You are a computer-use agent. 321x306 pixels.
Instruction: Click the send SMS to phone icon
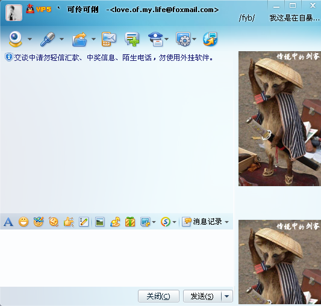point(108,39)
